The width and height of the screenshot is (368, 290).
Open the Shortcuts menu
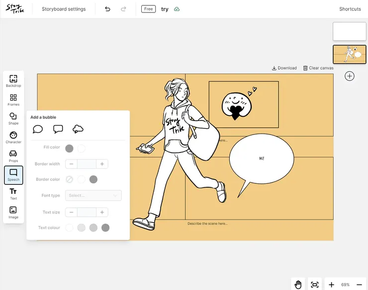pos(350,9)
